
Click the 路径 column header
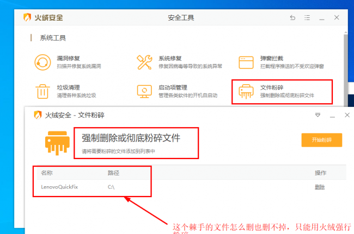coord(113,173)
